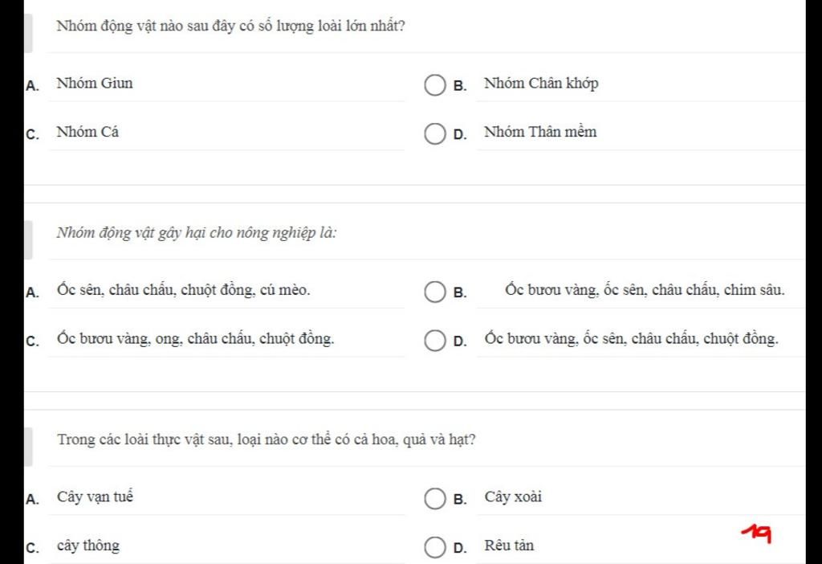822x564 pixels.
Task: Click question about 'hoa, quả và hạt'
Action: [x=267, y=439]
